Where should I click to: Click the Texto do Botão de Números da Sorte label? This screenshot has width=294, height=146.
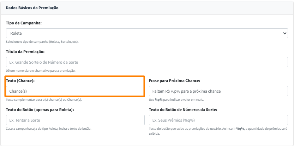pos(183,110)
